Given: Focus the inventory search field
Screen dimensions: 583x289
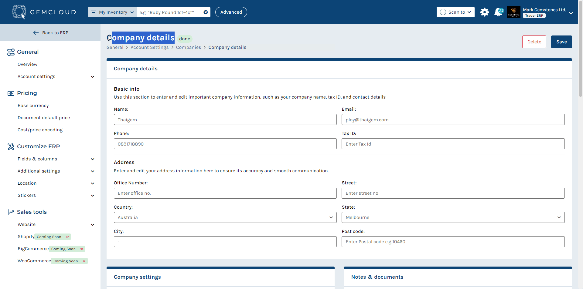Looking at the screenshot, I should (x=170, y=12).
